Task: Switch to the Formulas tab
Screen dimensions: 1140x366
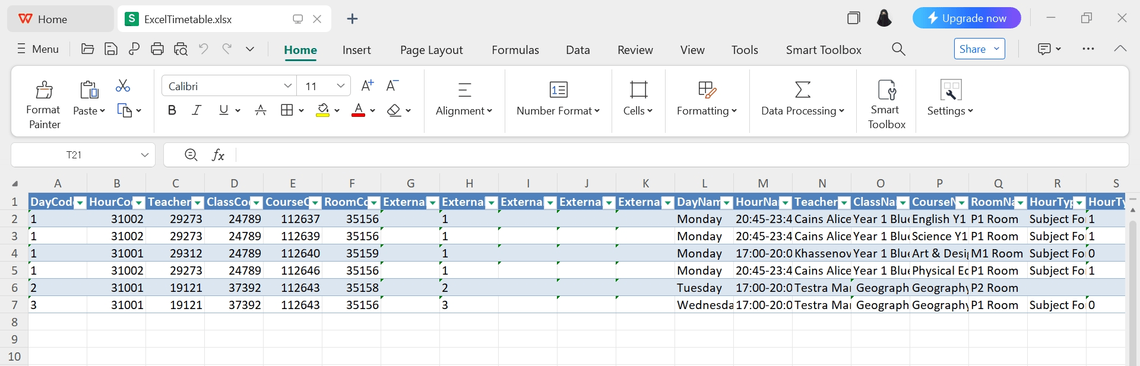Action: click(515, 50)
